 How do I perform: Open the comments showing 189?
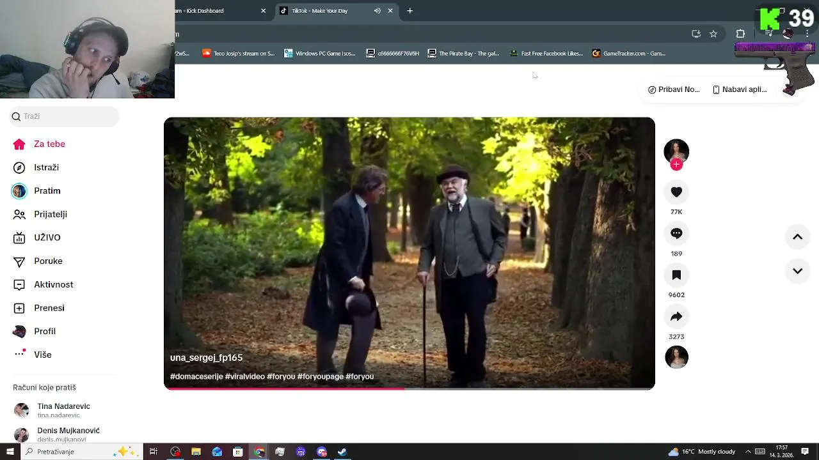(x=676, y=233)
